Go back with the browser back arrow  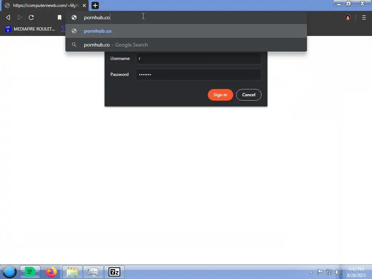tap(8, 17)
